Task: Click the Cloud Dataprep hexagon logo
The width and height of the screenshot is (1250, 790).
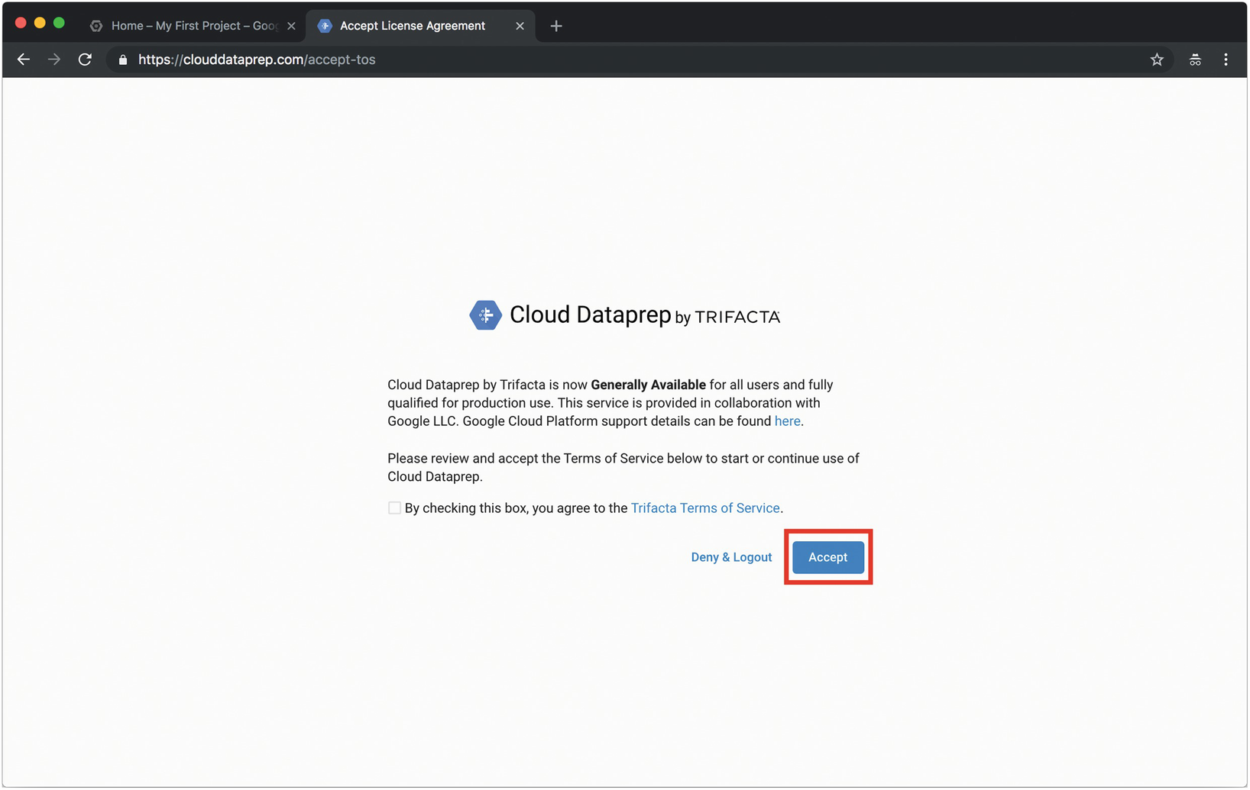Action: tap(485, 314)
